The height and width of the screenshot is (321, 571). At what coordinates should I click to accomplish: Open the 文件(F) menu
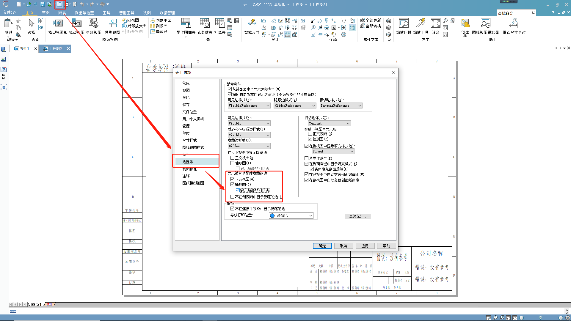point(9,12)
